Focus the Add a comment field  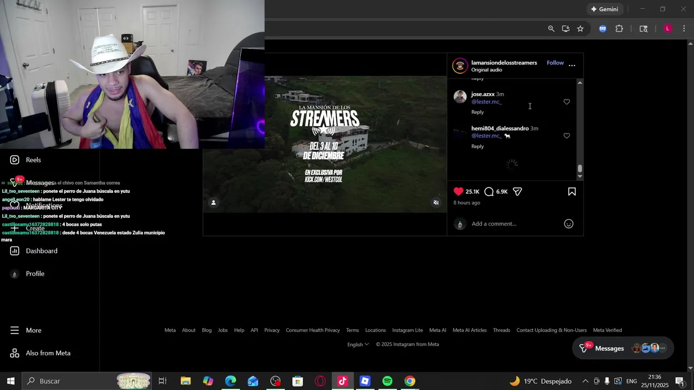click(x=515, y=224)
